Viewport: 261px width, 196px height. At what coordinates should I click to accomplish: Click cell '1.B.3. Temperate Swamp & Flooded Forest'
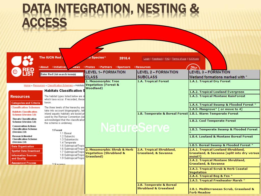tap(224, 131)
